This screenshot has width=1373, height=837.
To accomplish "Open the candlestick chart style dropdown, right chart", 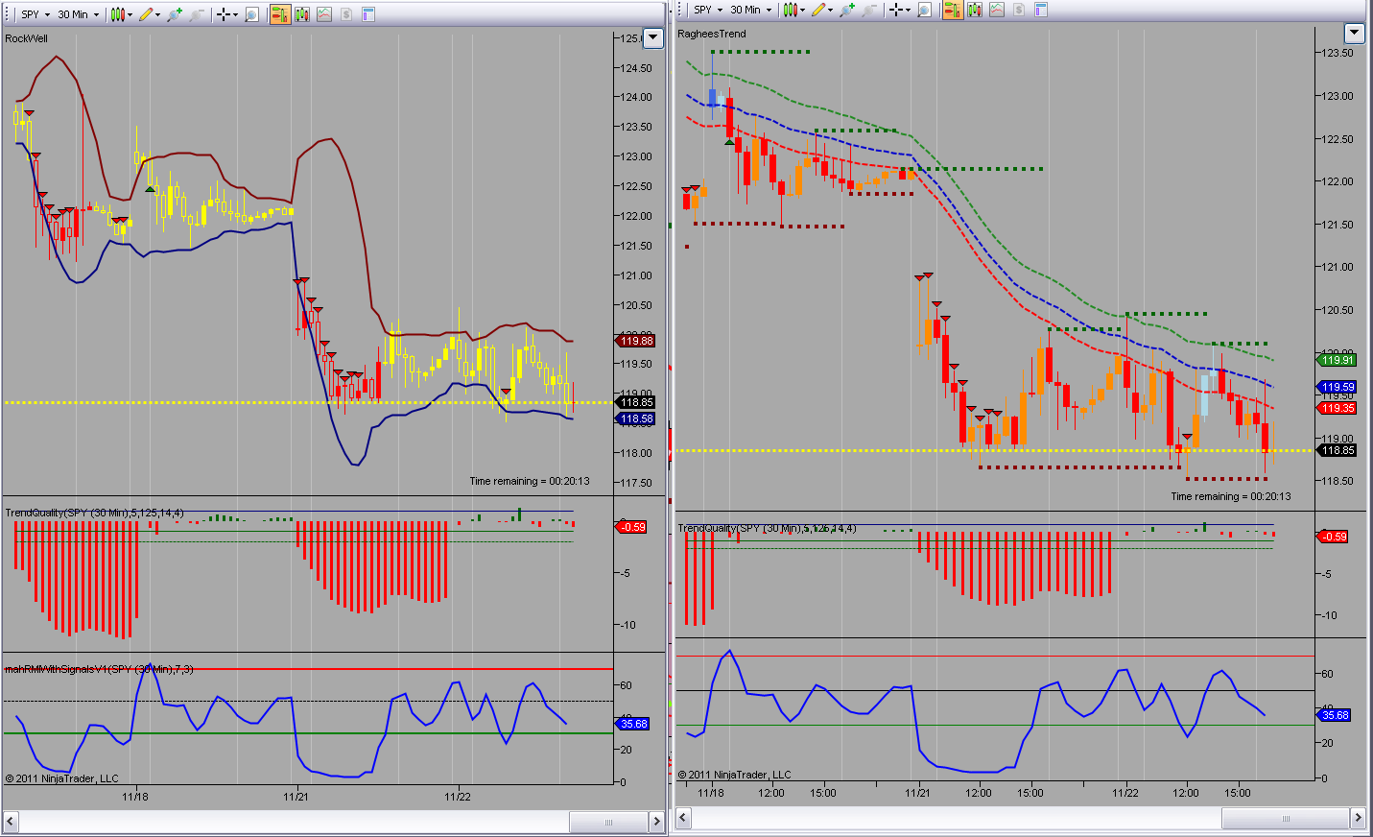I will 793,10.
